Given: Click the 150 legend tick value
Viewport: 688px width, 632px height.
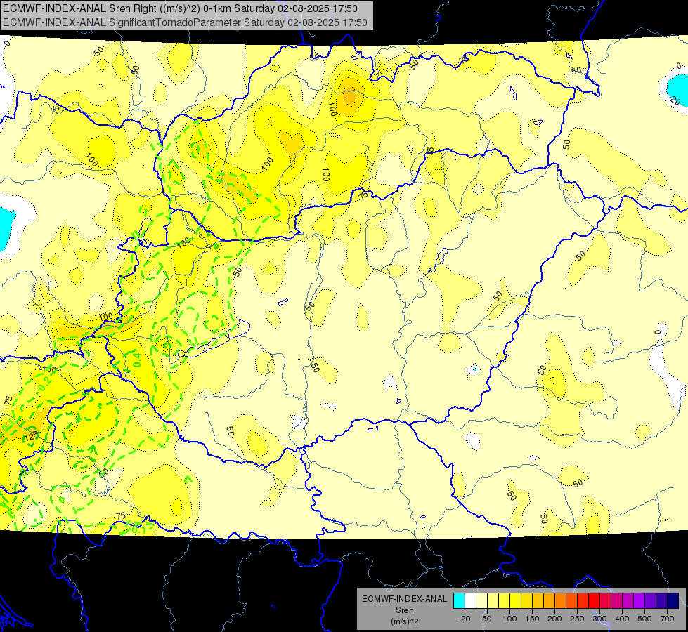Looking at the screenshot, I should pyautogui.click(x=532, y=619).
